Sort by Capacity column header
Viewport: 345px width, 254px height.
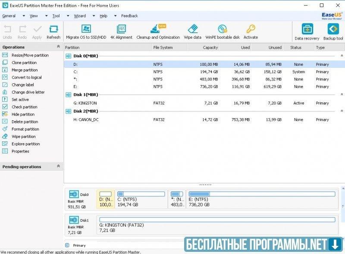[x=203, y=47]
